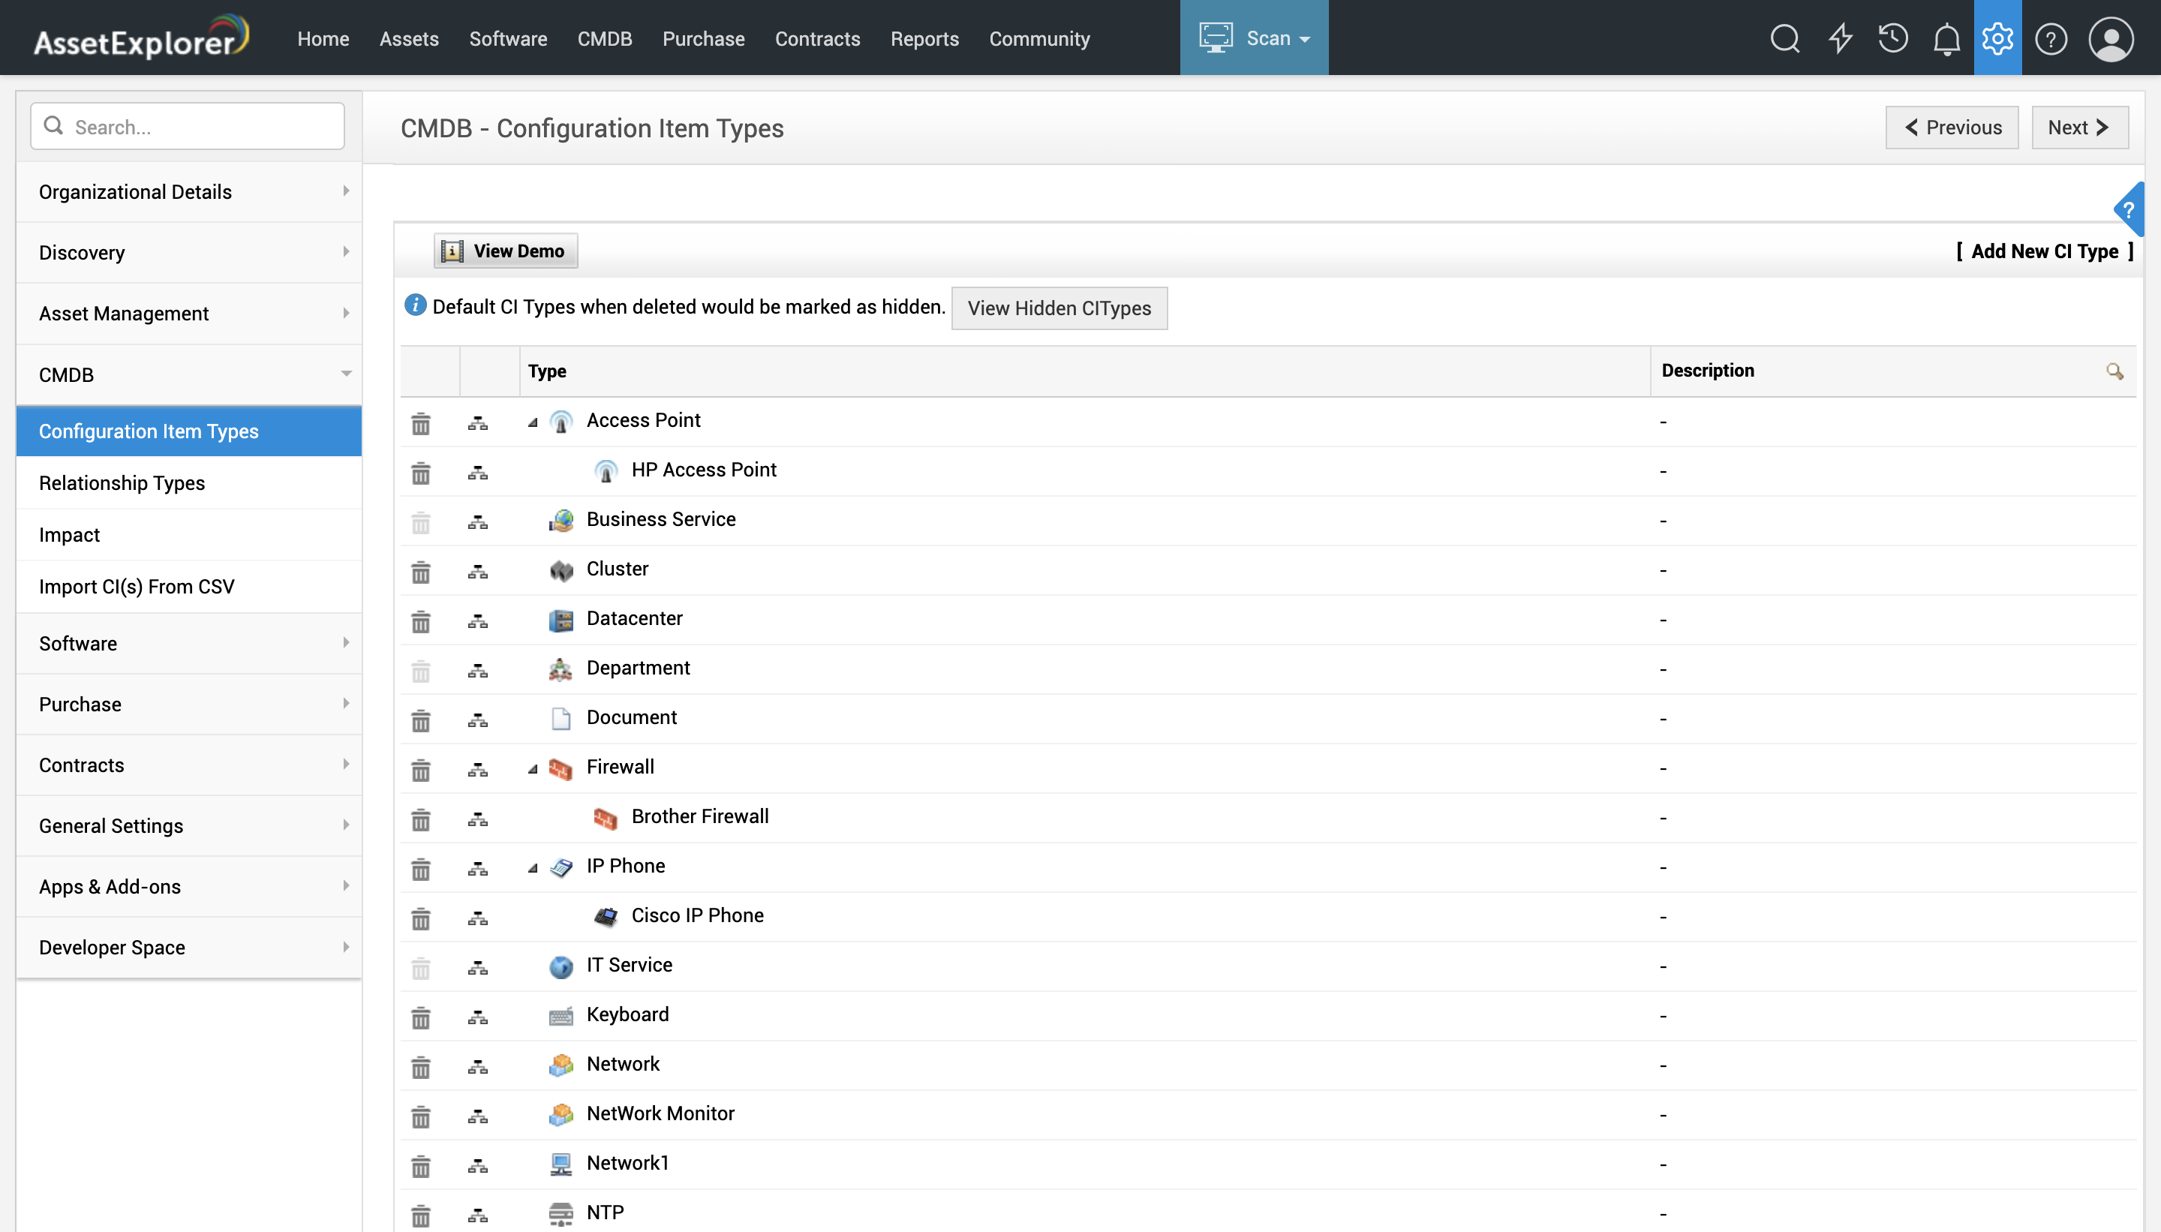Open the relationship map for Business Service

coord(477,522)
